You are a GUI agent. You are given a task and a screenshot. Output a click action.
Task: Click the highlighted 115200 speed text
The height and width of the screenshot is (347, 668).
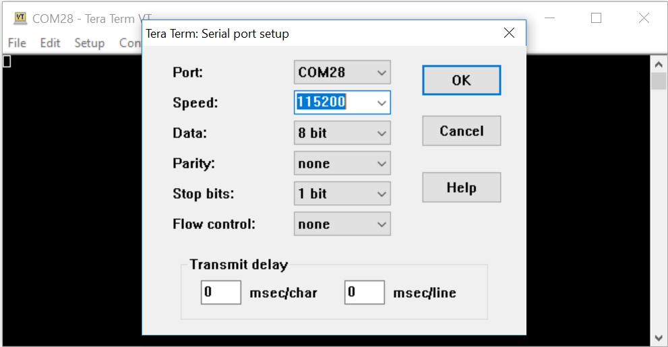point(322,102)
